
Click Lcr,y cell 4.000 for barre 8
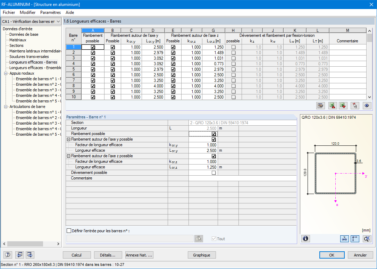tap(153, 86)
